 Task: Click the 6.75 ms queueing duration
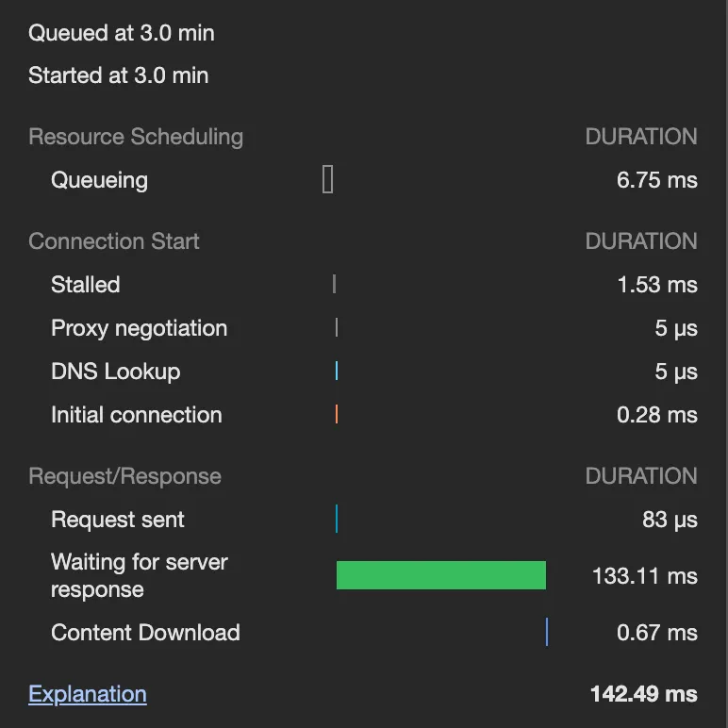click(656, 180)
